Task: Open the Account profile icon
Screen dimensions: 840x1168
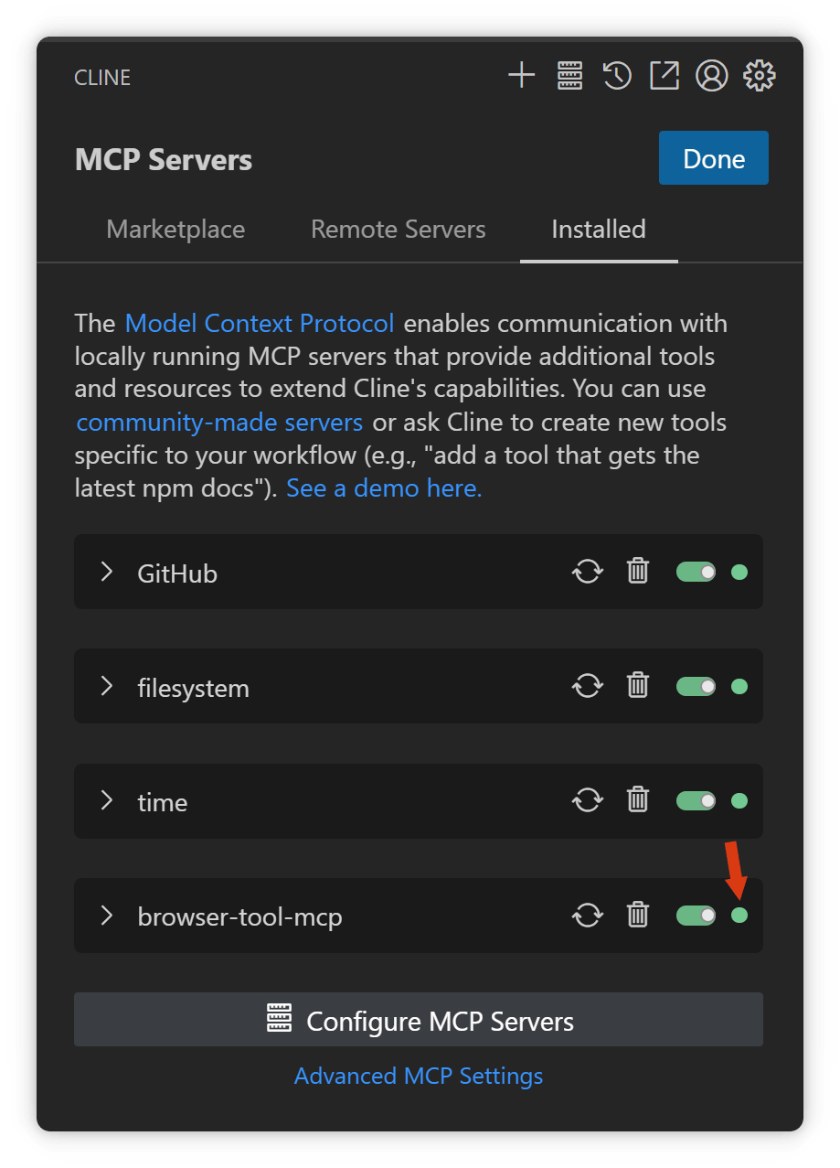Action: [x=712, y=75]
